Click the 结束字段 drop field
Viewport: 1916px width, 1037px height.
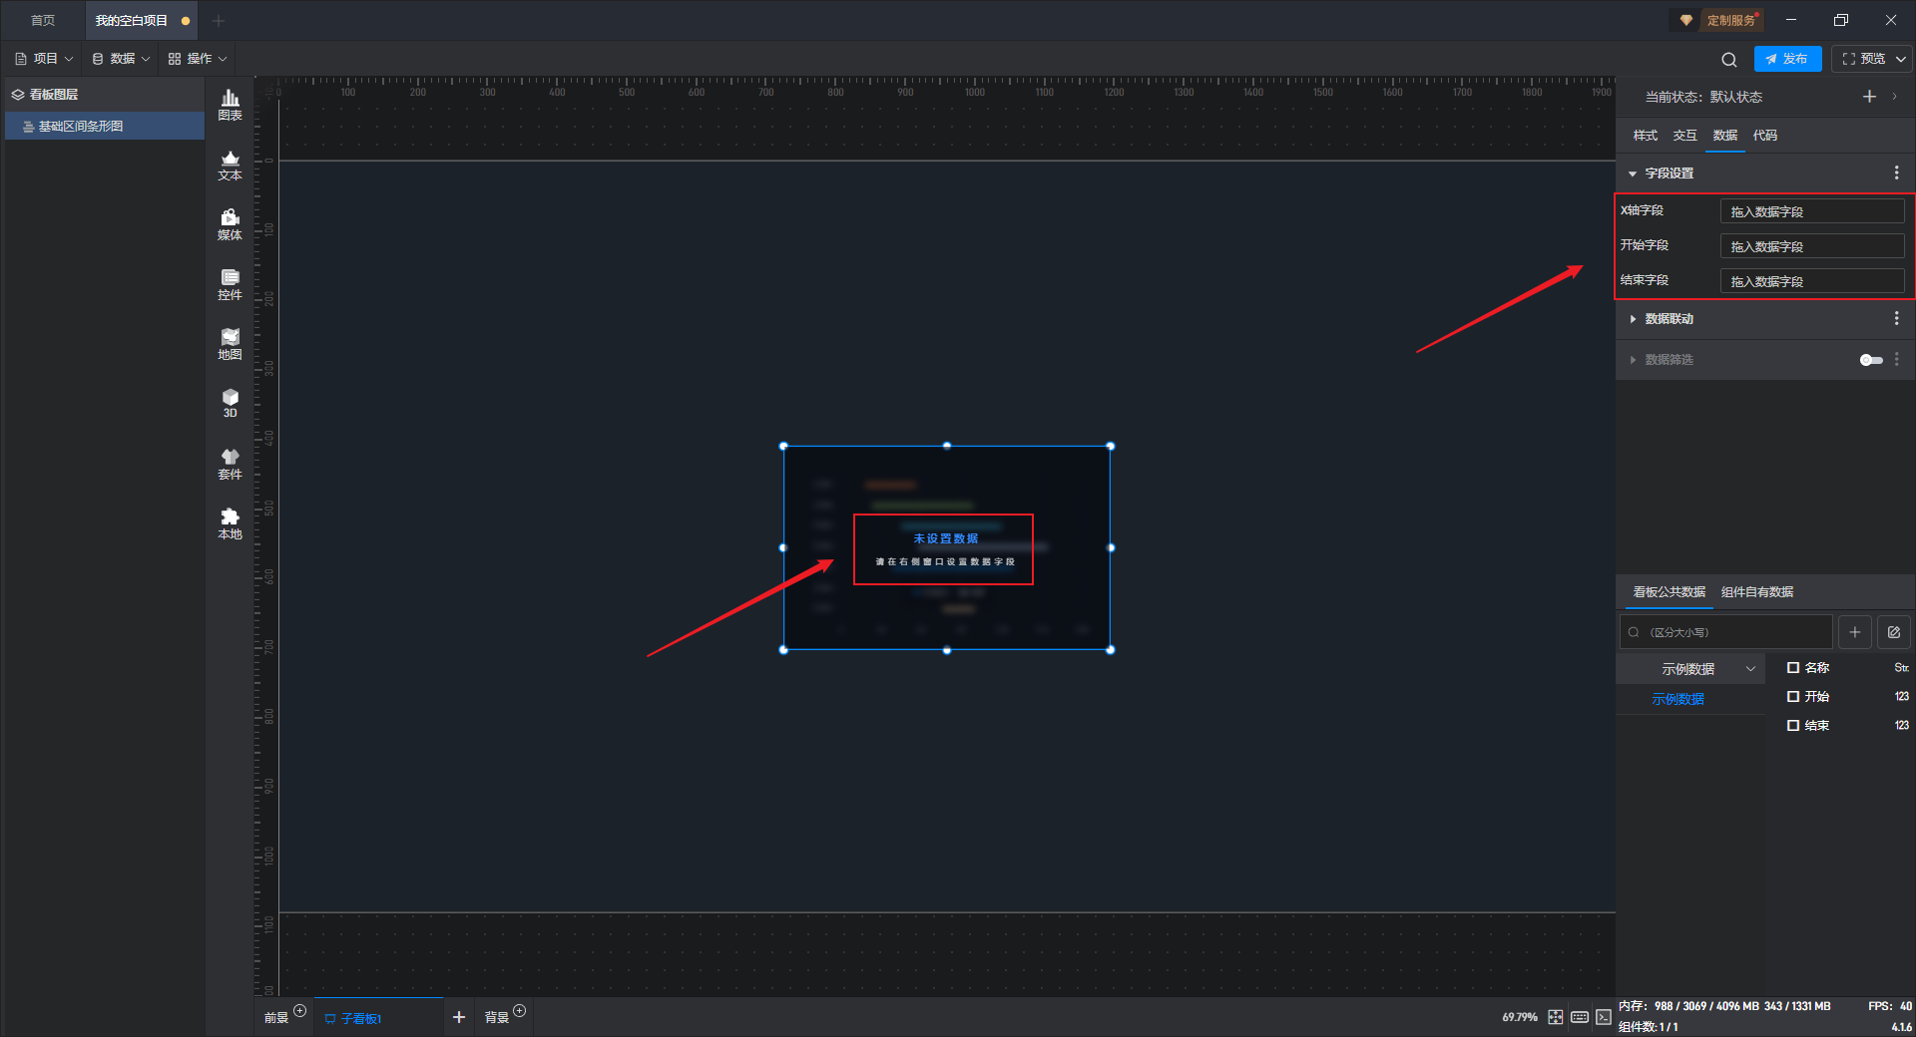tap(1812, 281)
